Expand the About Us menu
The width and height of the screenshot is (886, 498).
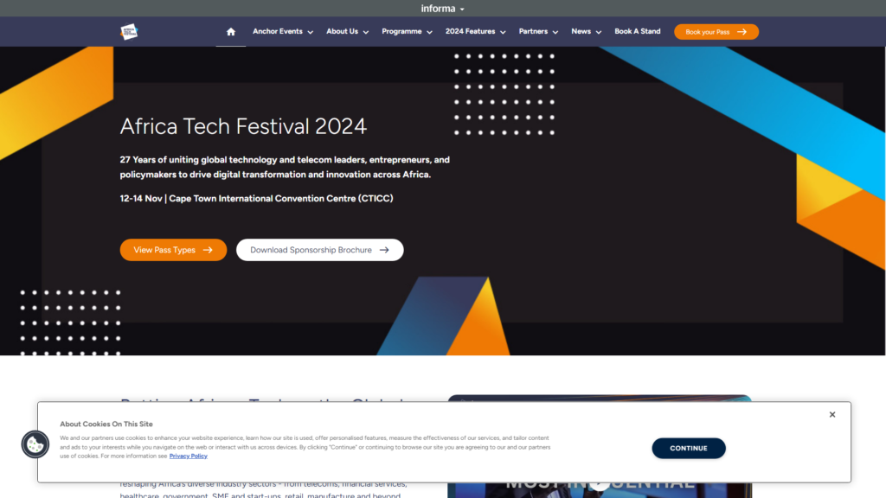[347, 32]
